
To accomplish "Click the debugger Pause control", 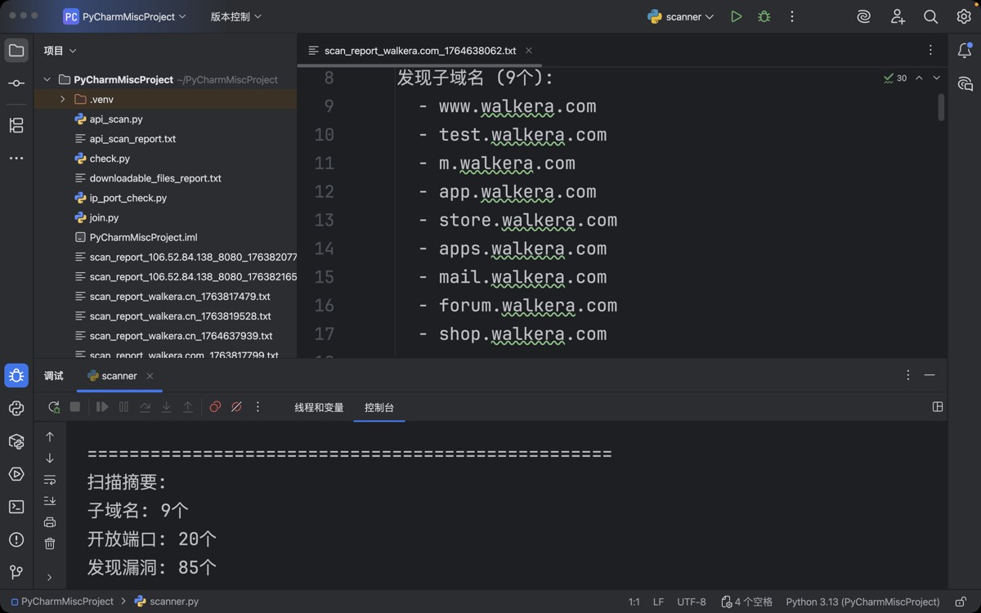I will [x=123, y=407].
